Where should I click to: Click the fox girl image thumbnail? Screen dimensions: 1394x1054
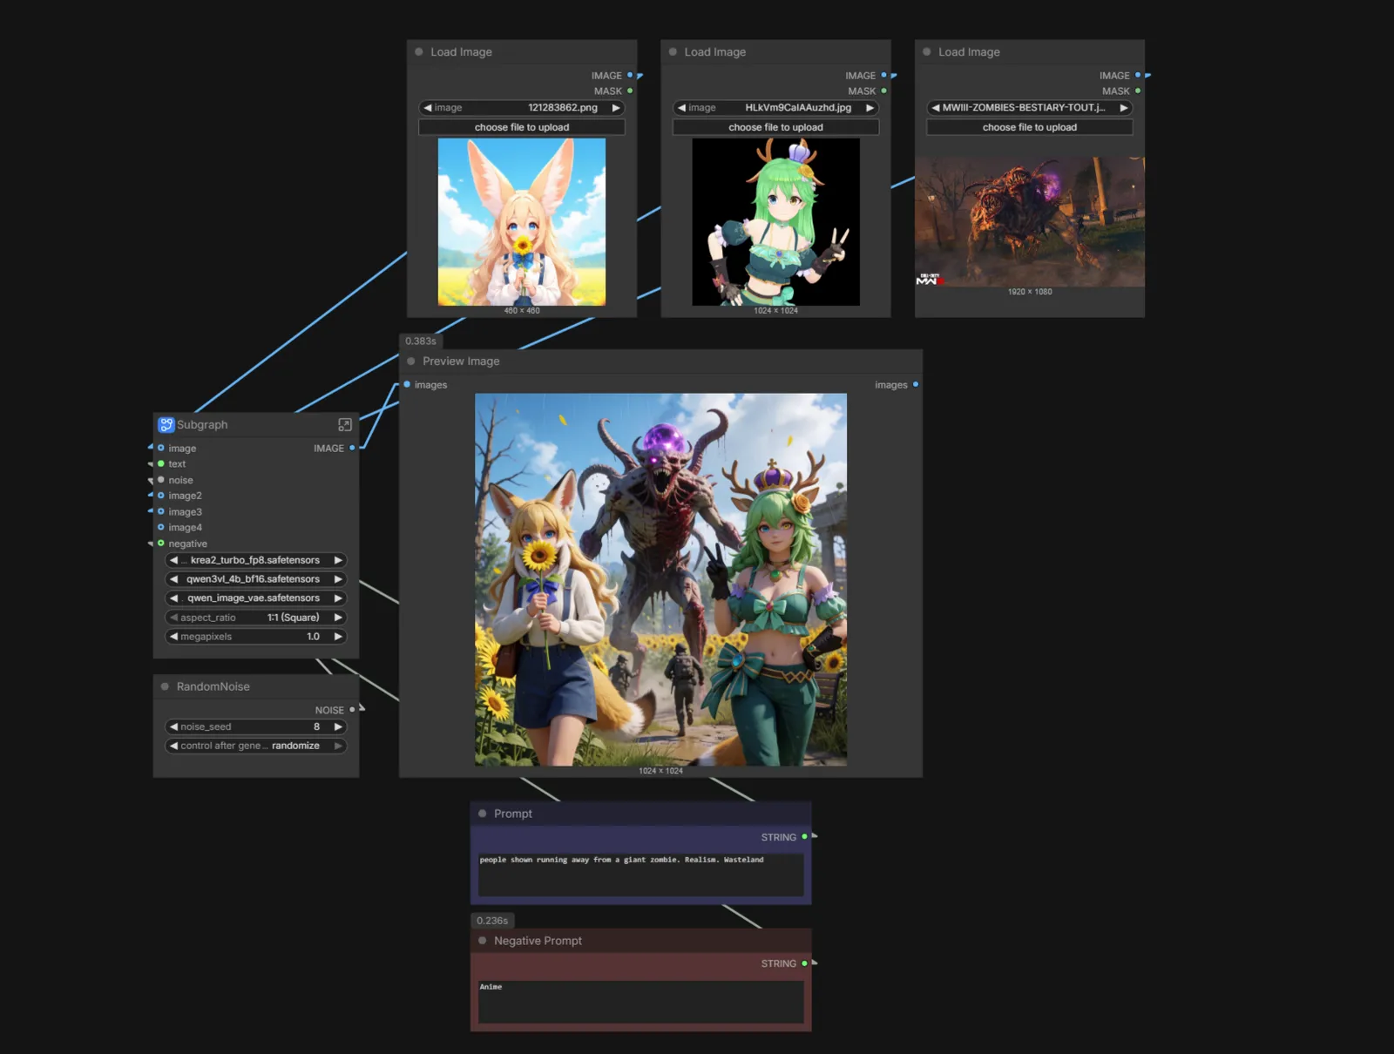tap(522, 222)
